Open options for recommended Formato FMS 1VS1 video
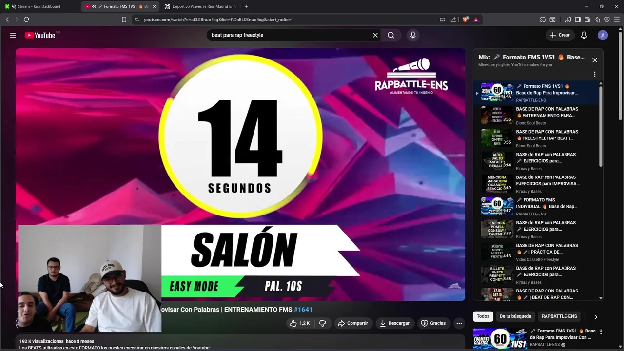This screenshot has width=624, height=351. (601, 332)
